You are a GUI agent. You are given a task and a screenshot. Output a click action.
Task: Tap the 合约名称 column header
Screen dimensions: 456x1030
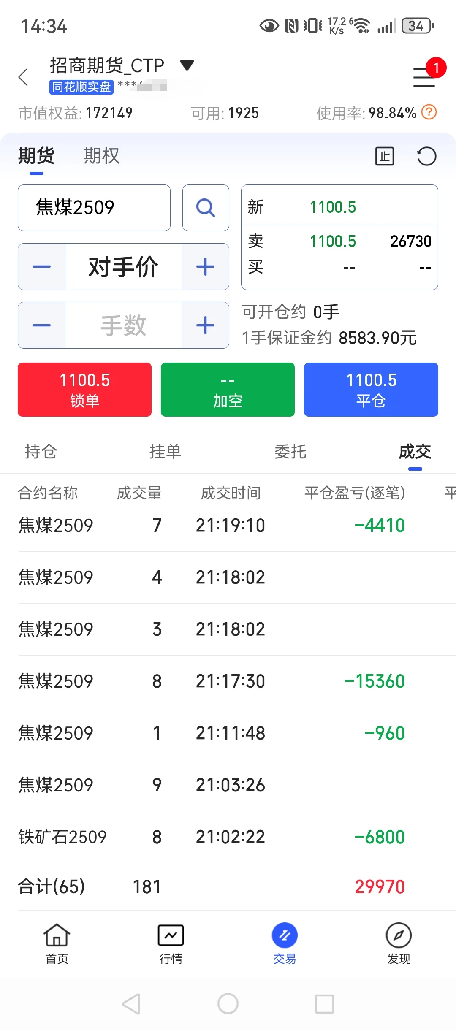(48, 493)
